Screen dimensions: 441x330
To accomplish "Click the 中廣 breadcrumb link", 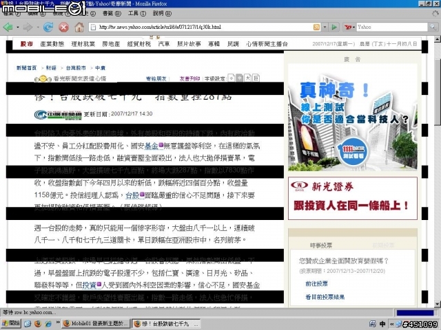I will point(100,68).
